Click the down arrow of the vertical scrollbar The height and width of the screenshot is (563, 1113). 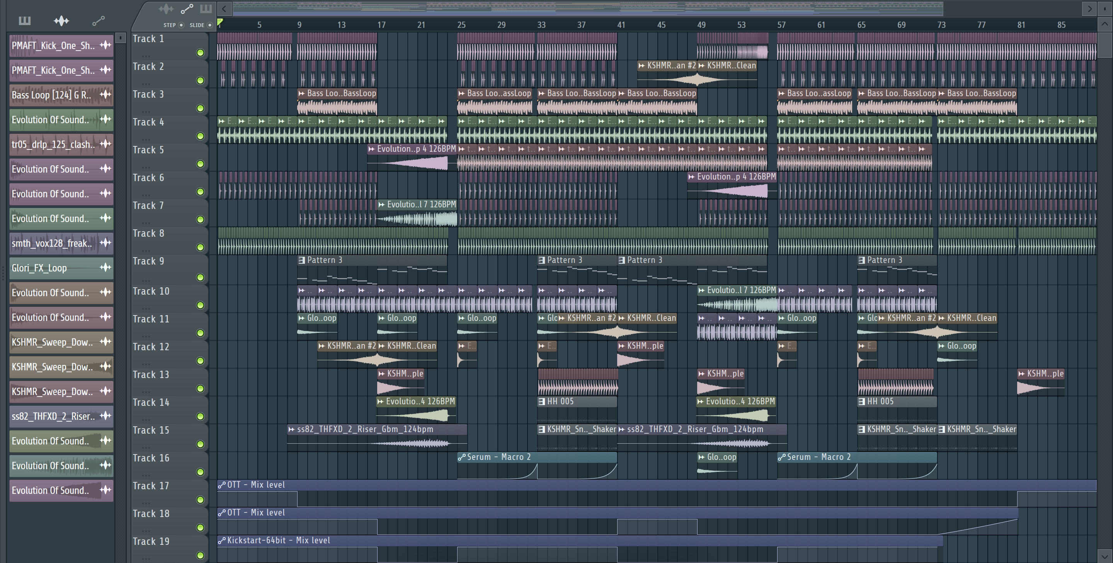coord(1105,556)
